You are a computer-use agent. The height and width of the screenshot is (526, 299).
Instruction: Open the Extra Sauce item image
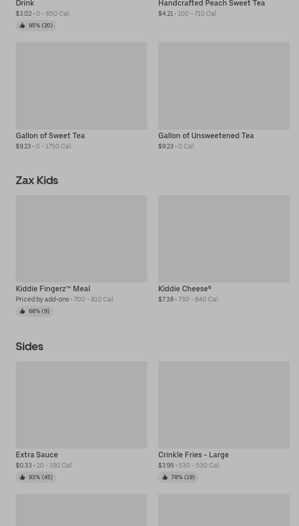point(81,404)
